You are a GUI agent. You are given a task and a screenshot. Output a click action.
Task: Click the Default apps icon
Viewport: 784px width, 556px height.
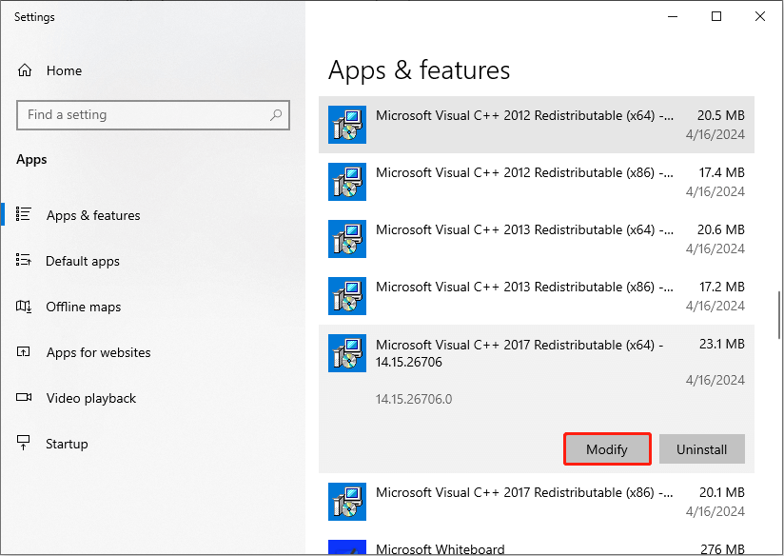[24, 260]
